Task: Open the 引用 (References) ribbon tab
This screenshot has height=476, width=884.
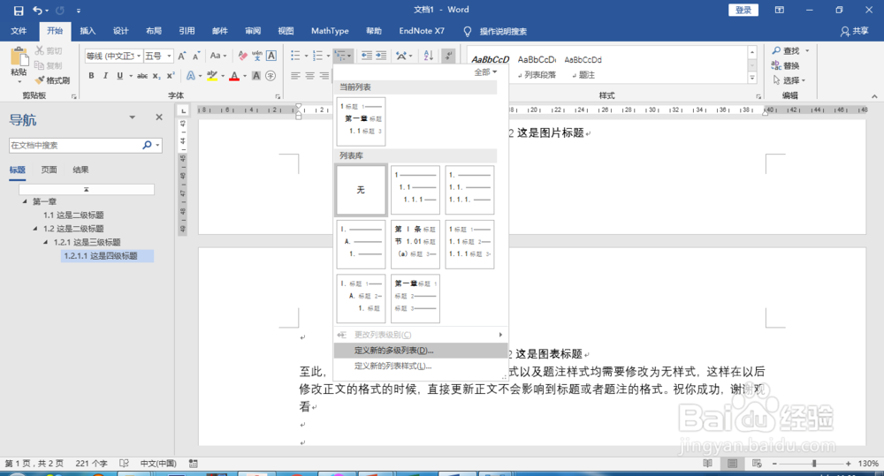Action: point(187,31)
